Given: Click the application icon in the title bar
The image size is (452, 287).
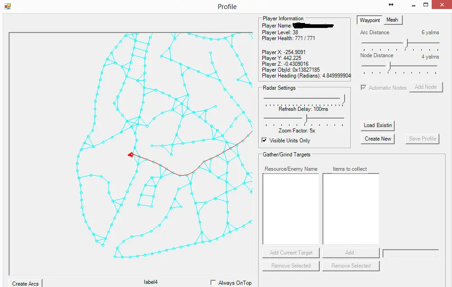Looking at the screenshot, I should [7, 6].
